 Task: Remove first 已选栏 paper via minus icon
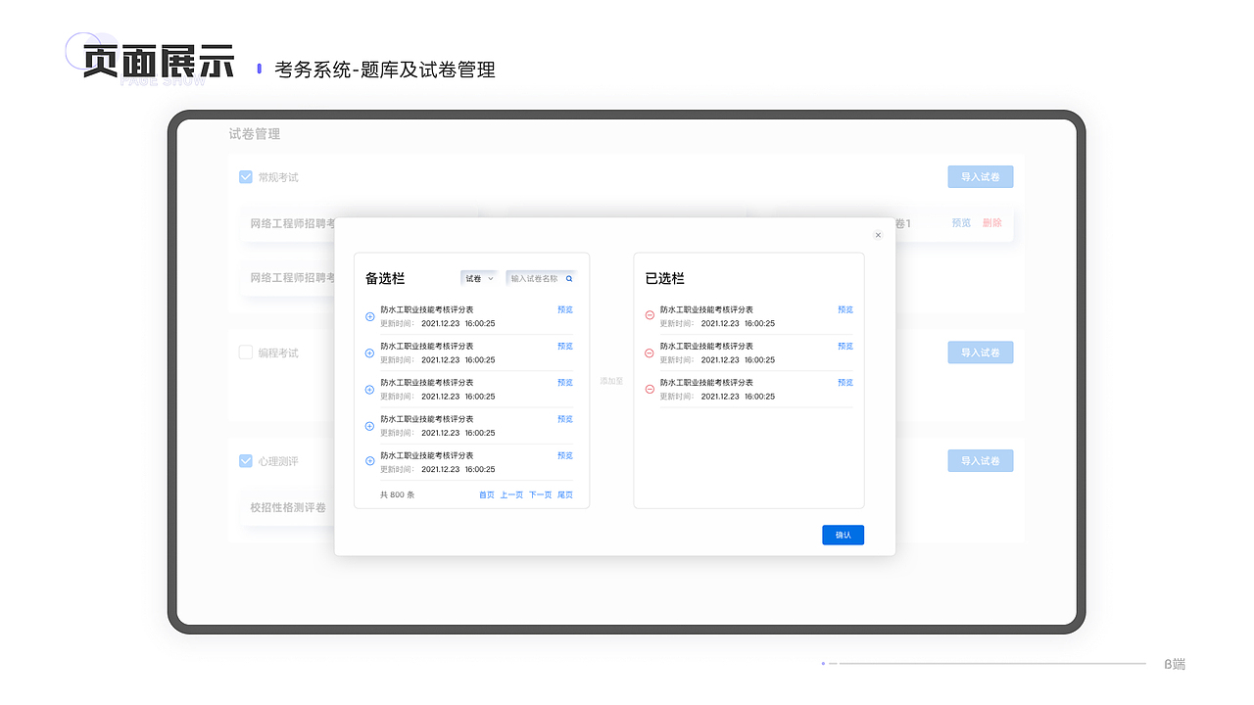coord(649,315)
